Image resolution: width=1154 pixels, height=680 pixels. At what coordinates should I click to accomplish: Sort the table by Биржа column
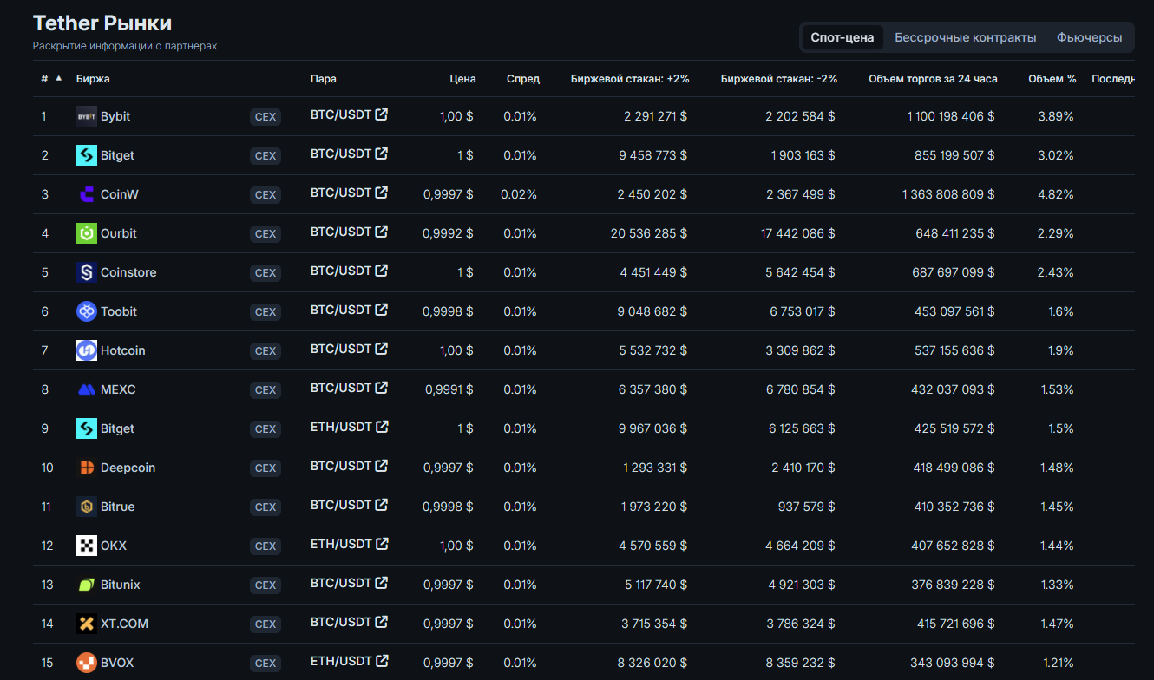pos(93,79)
